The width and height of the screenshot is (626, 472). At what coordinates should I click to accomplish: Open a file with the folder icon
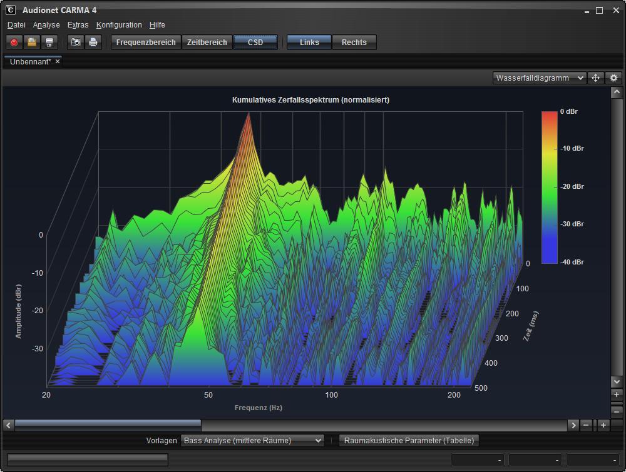point(32,43)
